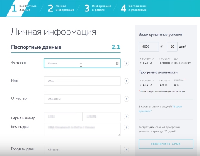Focus the Город выдачи input field
This screenshot has width=200, height=156.
(x=82, y=149)
